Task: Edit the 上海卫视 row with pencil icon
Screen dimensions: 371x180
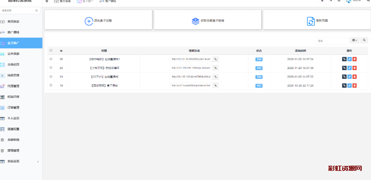Action: tap(349, 68)
